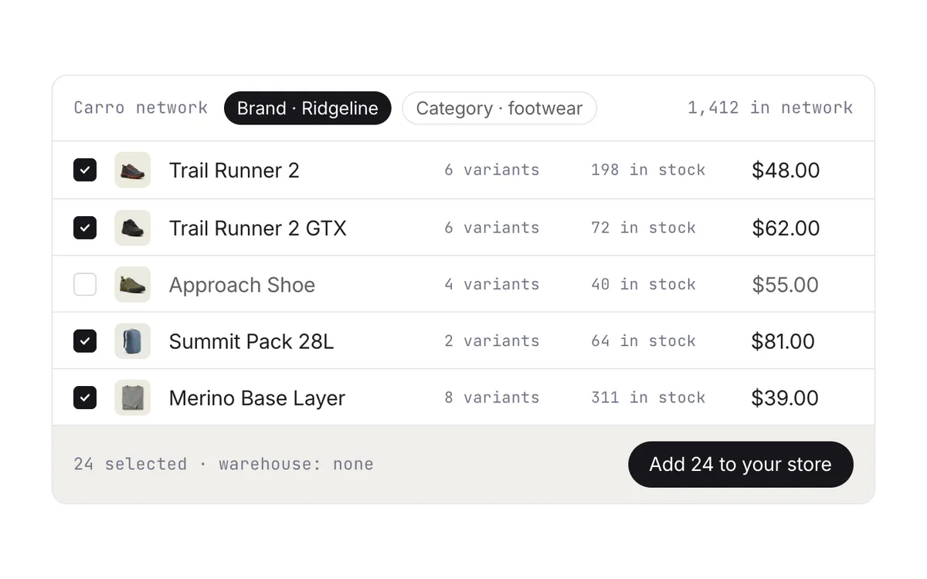
Task: Click the Carro network label
Action: point(141,107)
